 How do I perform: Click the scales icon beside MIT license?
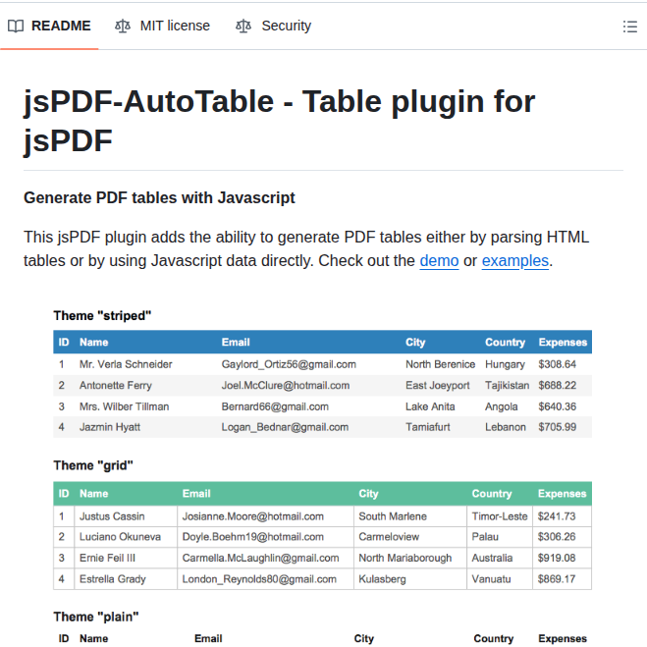tap(123, 26)
